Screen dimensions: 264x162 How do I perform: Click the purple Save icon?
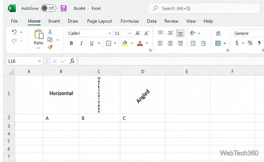pyautogui.click(x=64, y=8)
